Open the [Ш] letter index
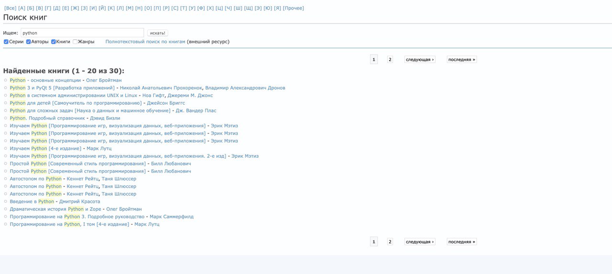 [x=238, y=8]
